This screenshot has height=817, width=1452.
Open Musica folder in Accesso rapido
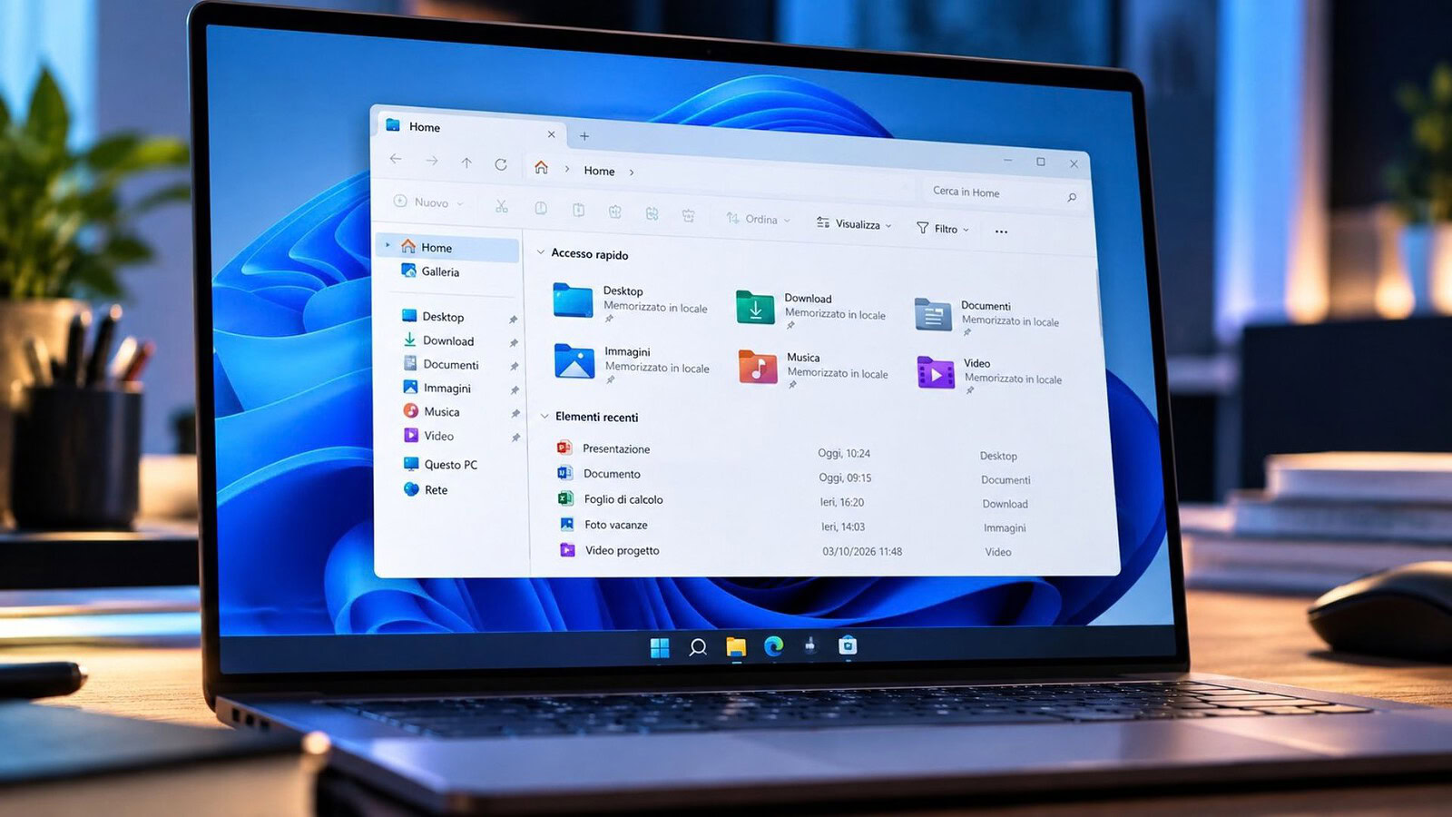coord(813,368)
